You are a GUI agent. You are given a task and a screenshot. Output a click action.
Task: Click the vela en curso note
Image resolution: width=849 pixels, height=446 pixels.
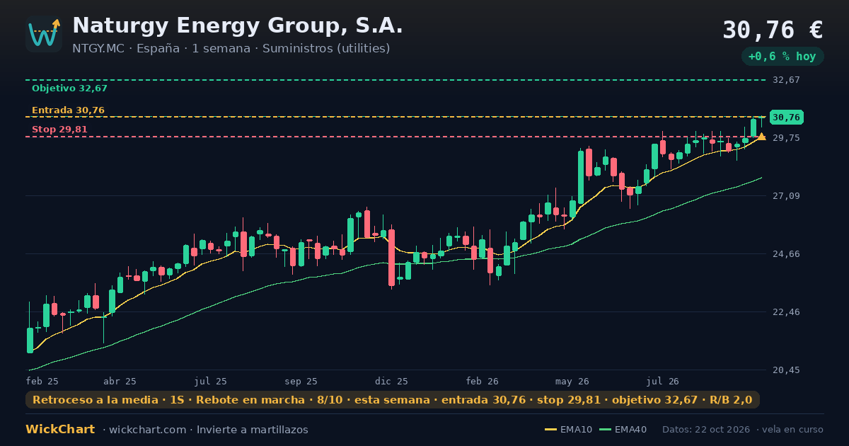[794, 430]
